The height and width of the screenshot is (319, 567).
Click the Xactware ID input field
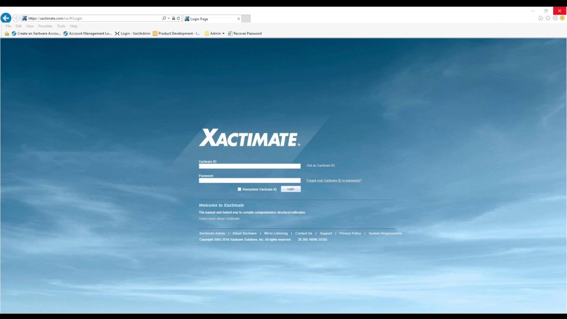[x=249, y=166]
